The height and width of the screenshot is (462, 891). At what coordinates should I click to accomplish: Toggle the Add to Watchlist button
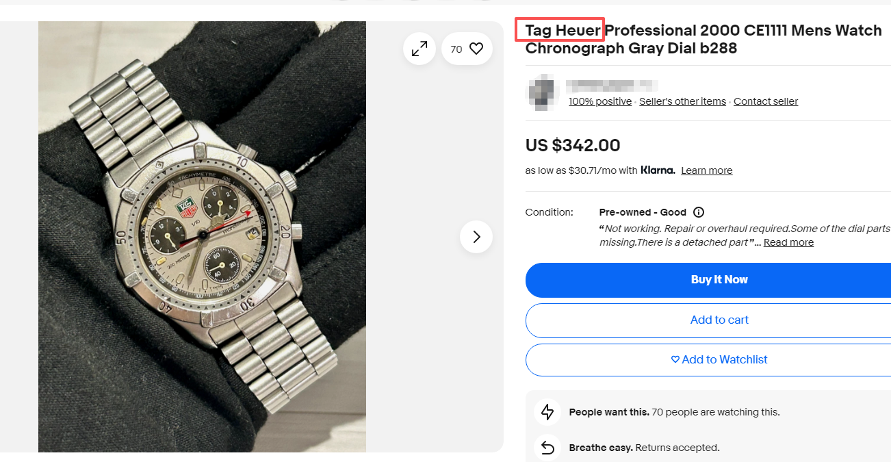point(719,359)
